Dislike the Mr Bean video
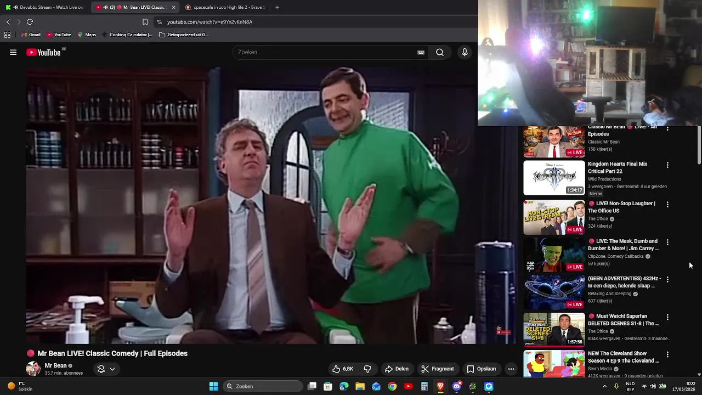Image resolution: width=702 pixels, height=395 pixels. (x=367, y=369)
